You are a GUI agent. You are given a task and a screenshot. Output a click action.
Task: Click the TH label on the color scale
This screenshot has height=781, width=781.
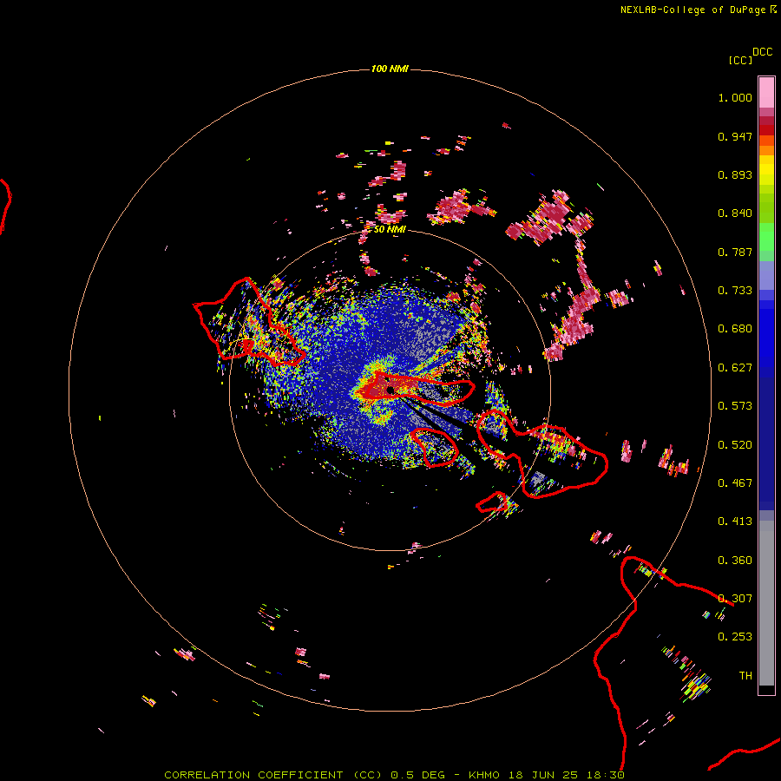(745, 676)
